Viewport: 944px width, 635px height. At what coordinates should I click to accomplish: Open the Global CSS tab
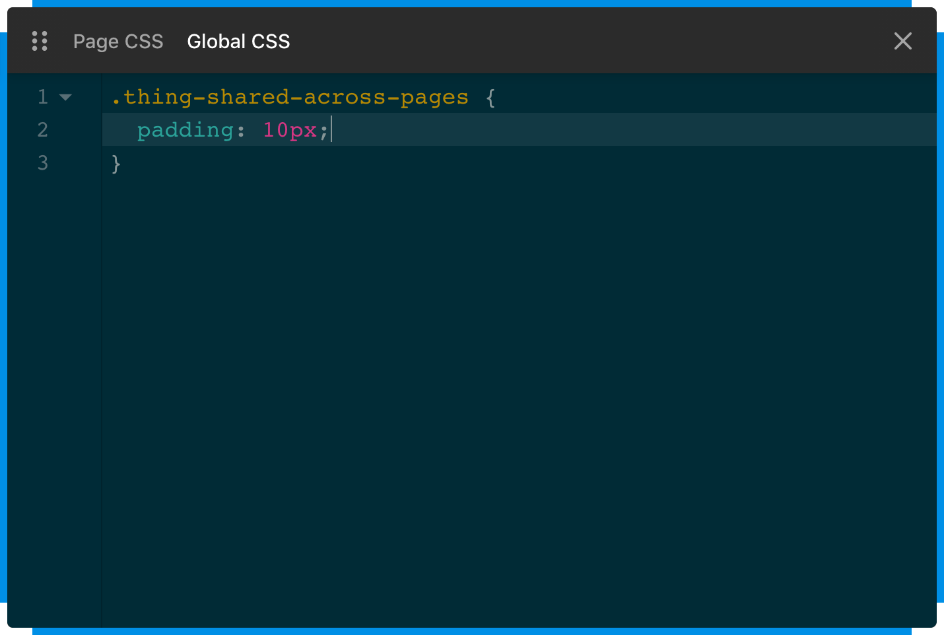pos(238,41)
